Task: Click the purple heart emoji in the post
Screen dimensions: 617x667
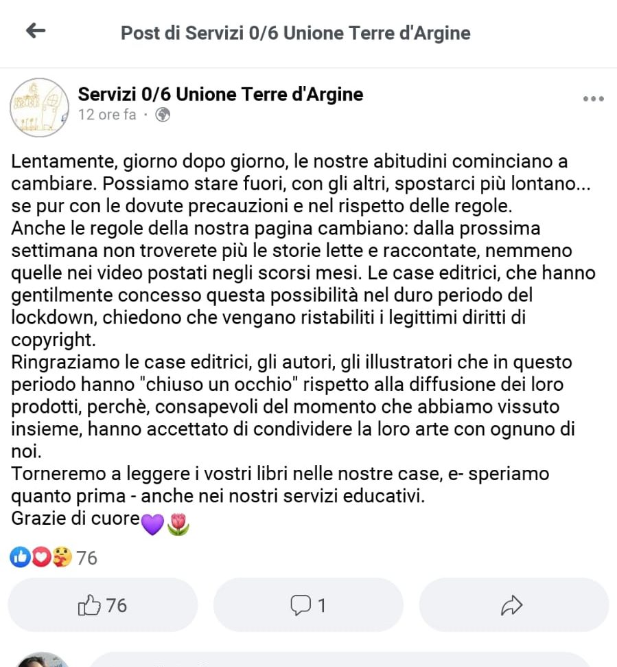Action: 152,524
